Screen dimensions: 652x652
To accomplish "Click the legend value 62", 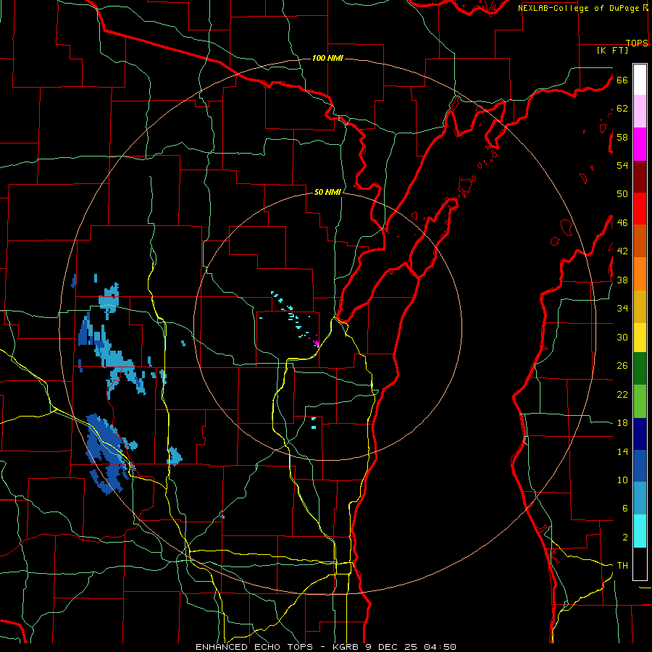I will point(622,109).
